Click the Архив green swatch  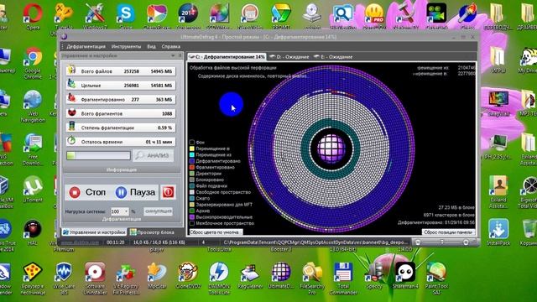192,211
